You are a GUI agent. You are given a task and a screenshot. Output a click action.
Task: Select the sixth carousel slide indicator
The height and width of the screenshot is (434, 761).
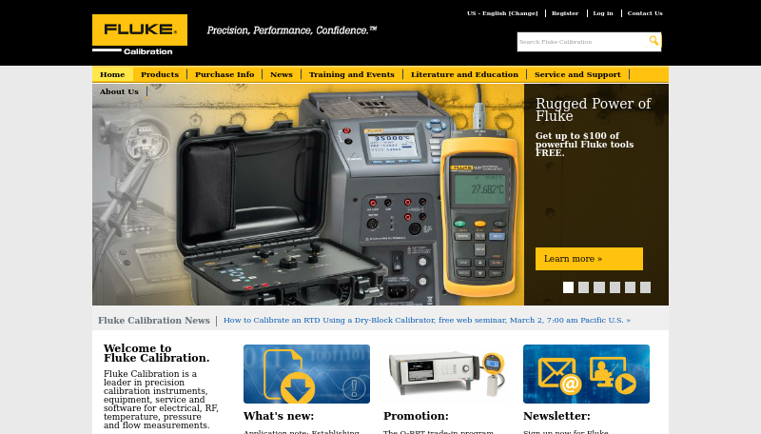click(646, 287)
